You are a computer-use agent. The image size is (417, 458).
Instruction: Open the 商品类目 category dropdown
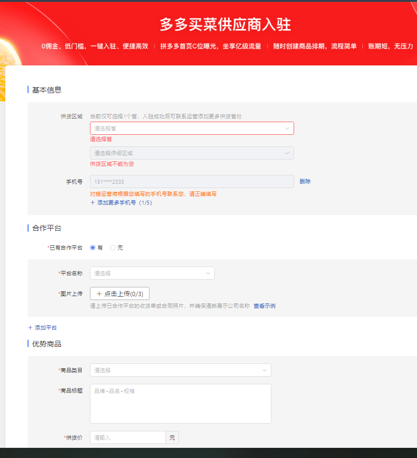click(180, 370)
